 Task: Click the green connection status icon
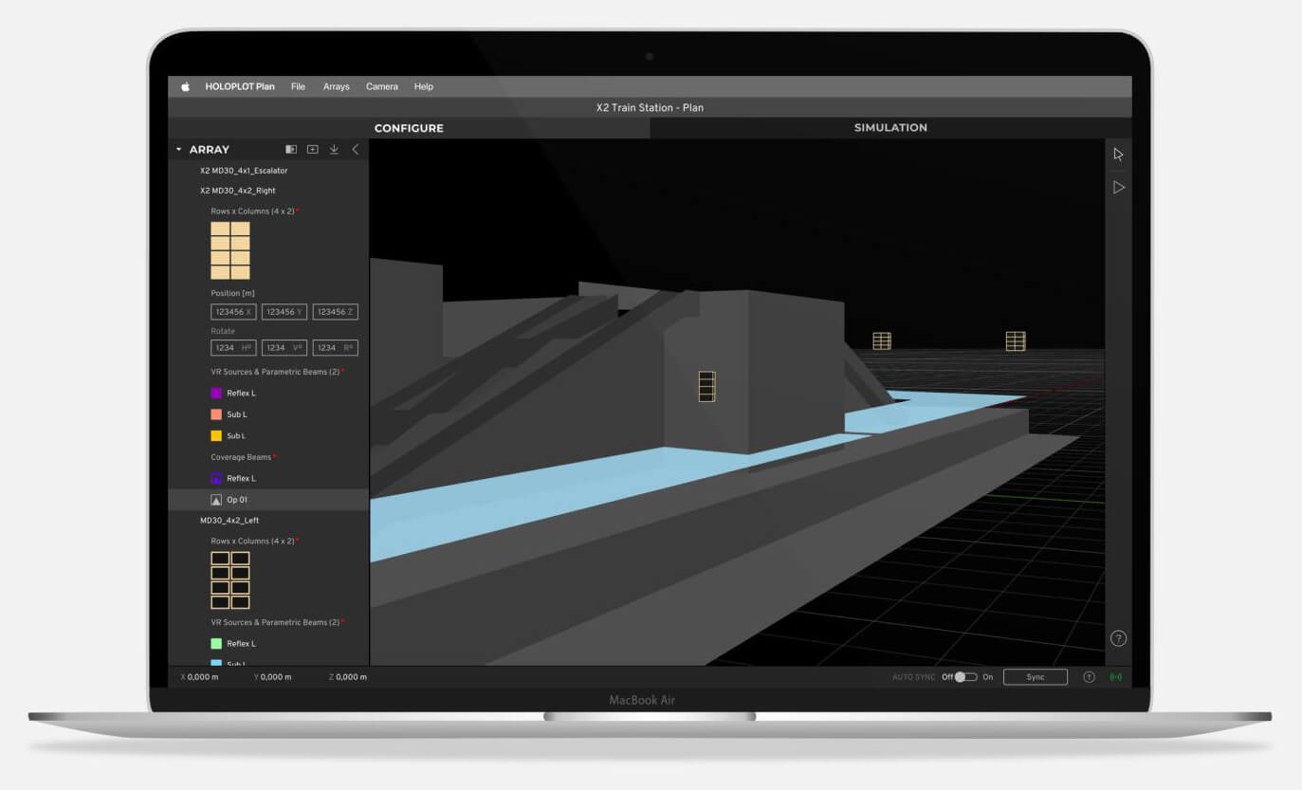click(1115, 677)
